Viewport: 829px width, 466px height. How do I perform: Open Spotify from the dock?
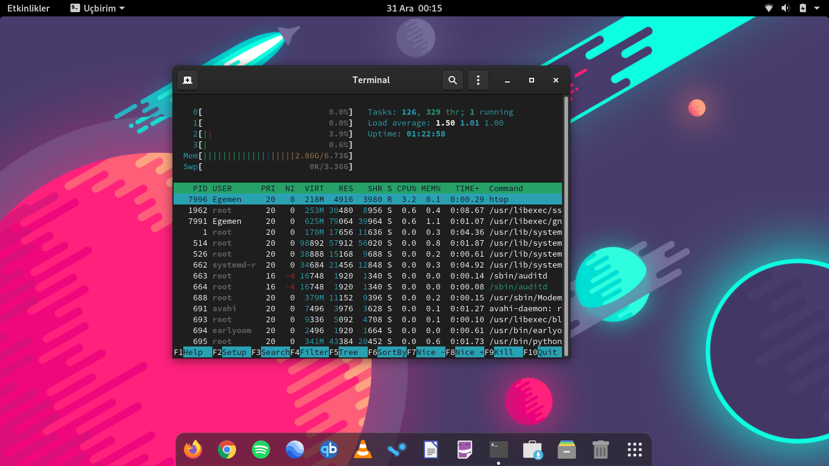[x=261, y=450]
